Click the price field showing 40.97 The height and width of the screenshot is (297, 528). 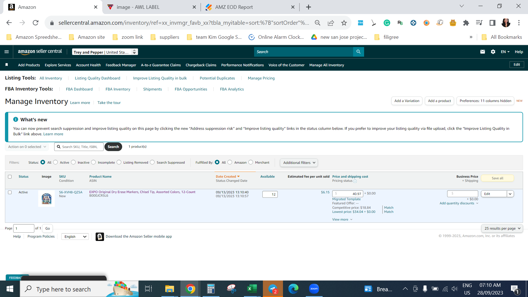pyautogui.click(x=348, y=194)
